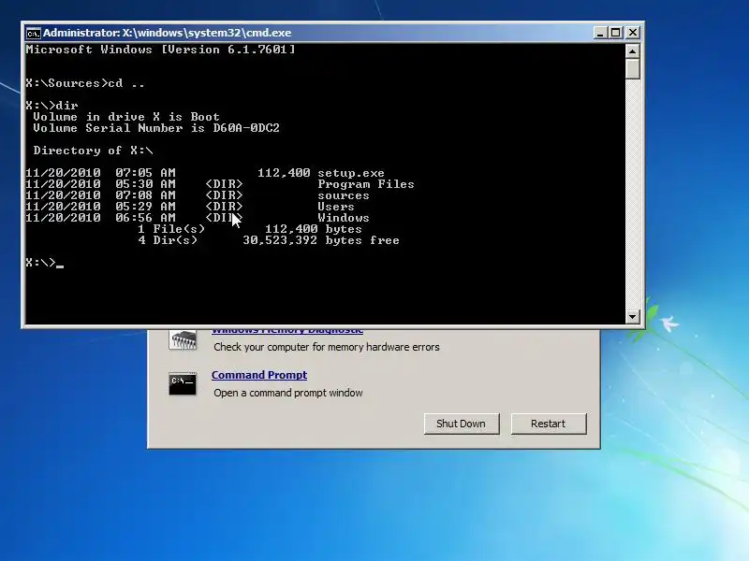Open the Command Prompt link
The height and width of the screenshot is (561, 749).
click(259, 375)
